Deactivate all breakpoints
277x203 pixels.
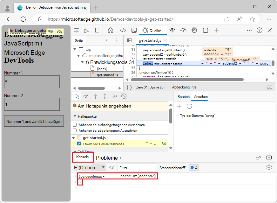(x=124, y=96)
